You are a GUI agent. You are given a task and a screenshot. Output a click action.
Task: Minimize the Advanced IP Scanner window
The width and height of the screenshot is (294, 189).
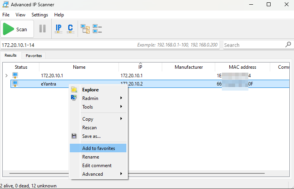coord(251,5)
